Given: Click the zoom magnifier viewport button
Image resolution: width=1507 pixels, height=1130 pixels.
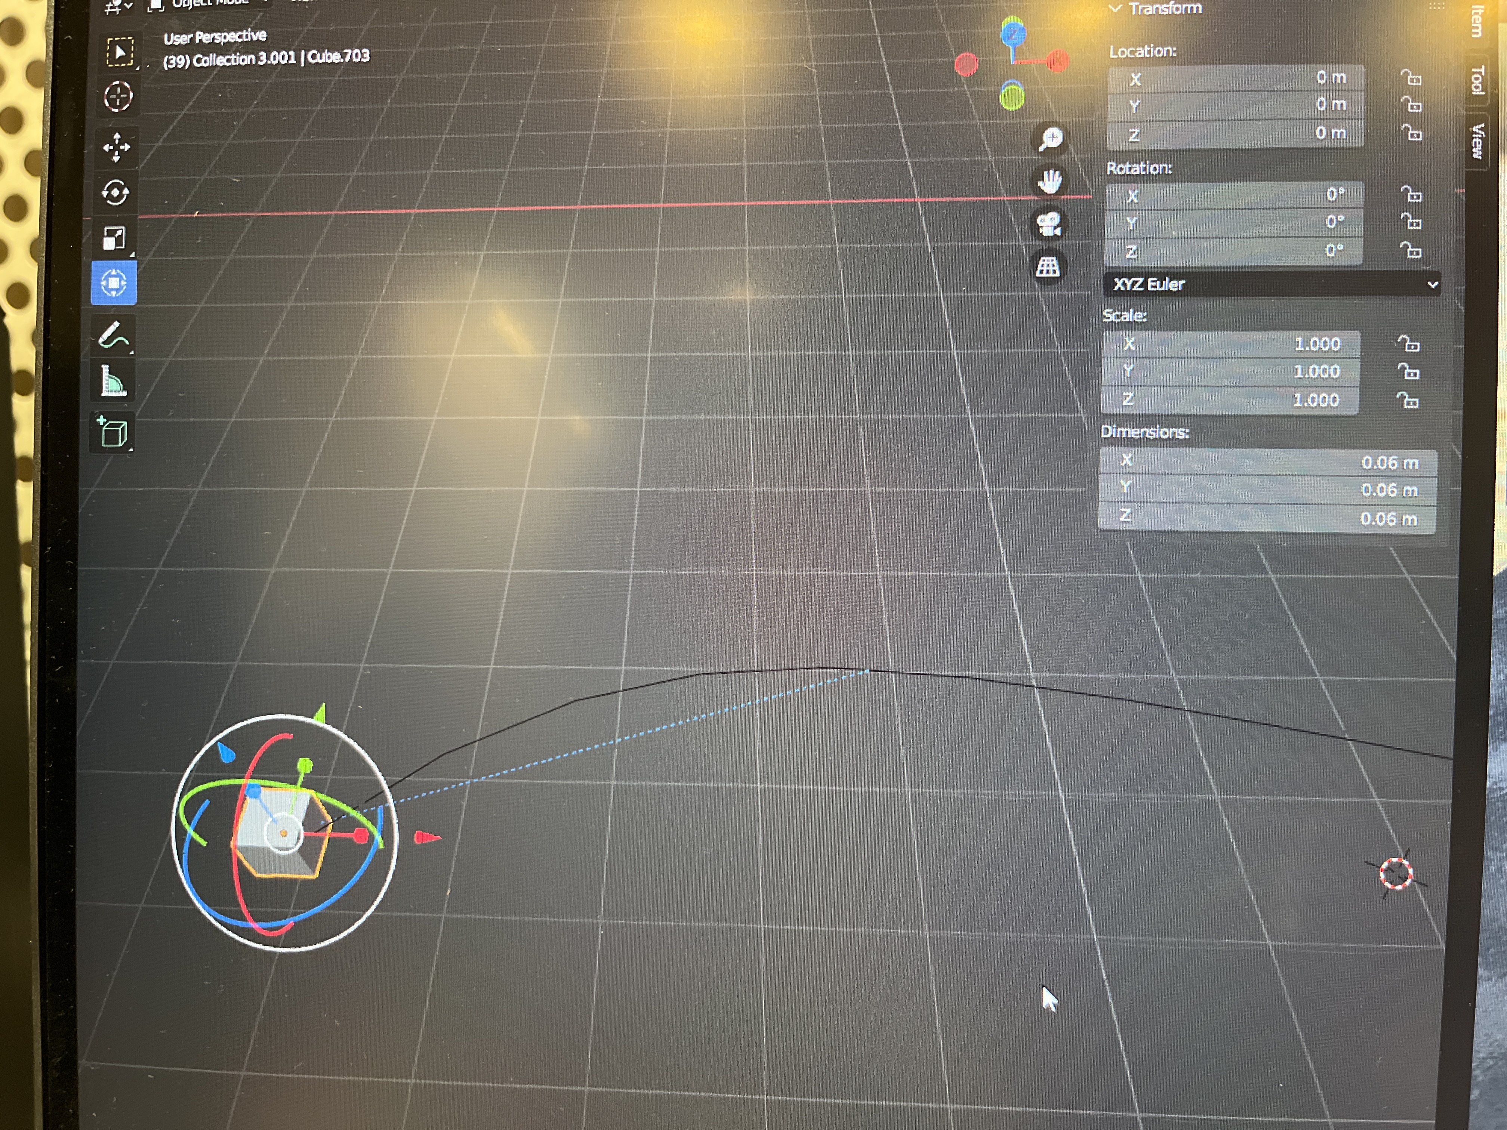Looking at the screenshot, I should 1050,139.
